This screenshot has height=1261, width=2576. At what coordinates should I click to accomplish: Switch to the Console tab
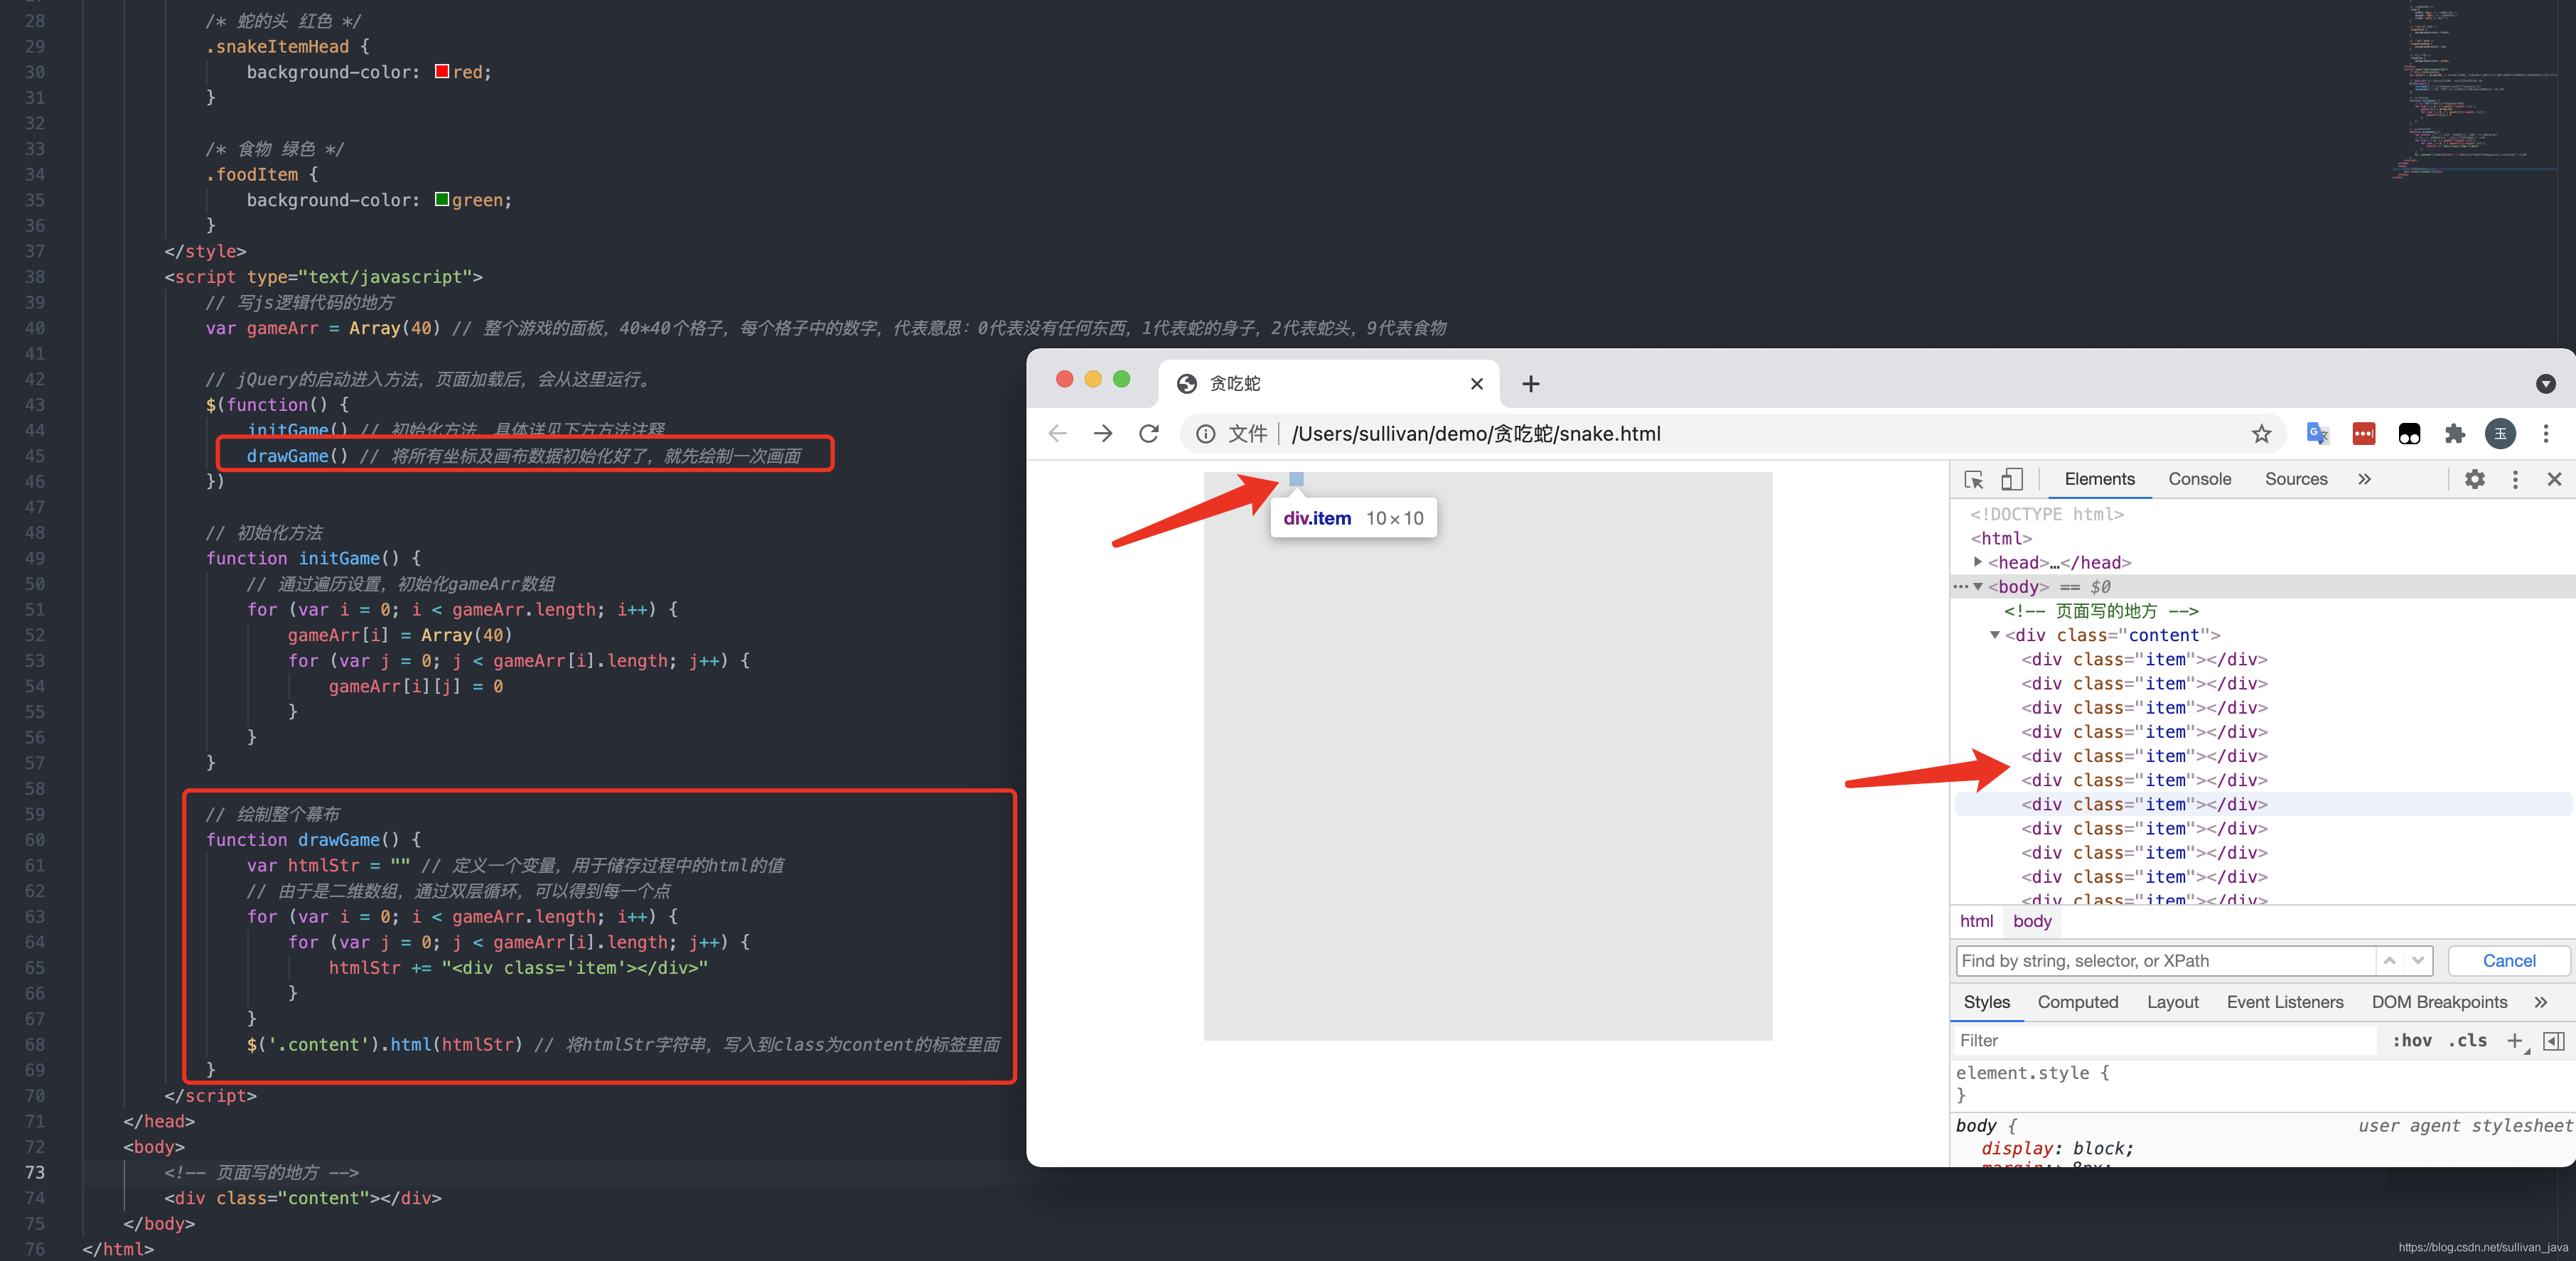[x=2199, y=479]
